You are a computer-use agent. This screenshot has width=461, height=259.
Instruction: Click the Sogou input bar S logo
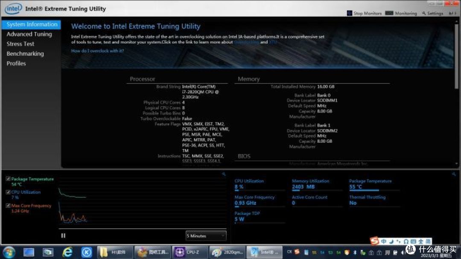[x=374, y=241]
